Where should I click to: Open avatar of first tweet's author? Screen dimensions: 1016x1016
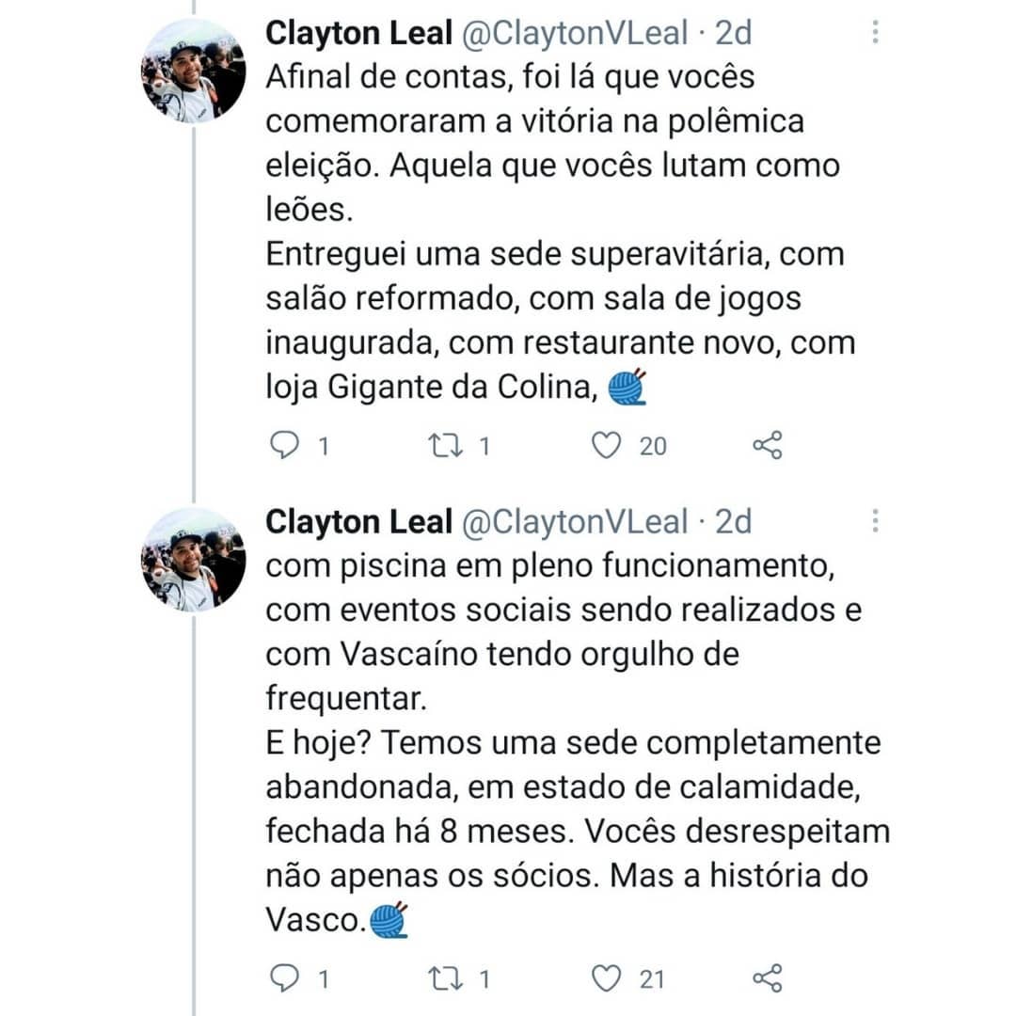pyautogui.click(x=194, y=71)
